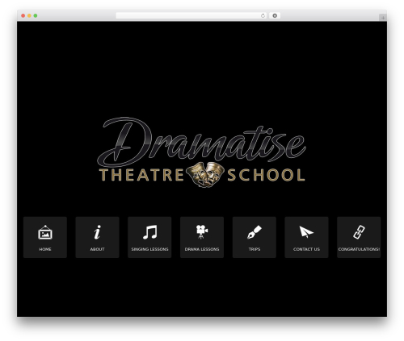Click the paper plane icon

coord(306,232)
